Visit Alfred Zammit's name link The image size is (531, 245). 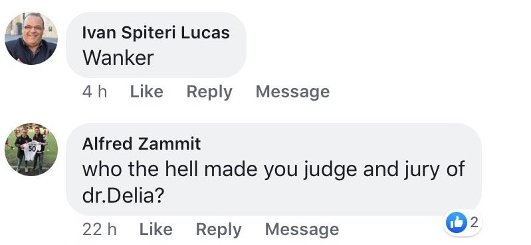click(x=141, y=144)
